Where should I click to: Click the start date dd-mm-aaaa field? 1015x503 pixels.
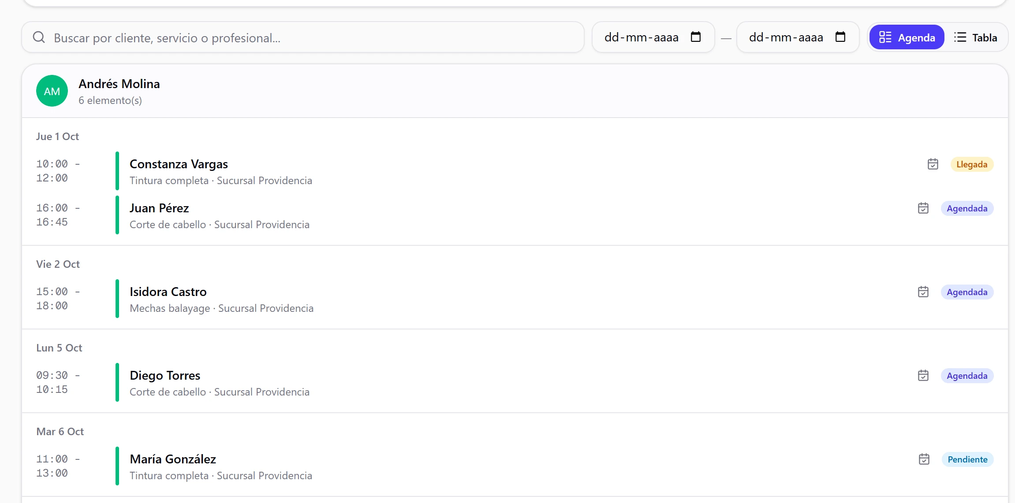653,37
